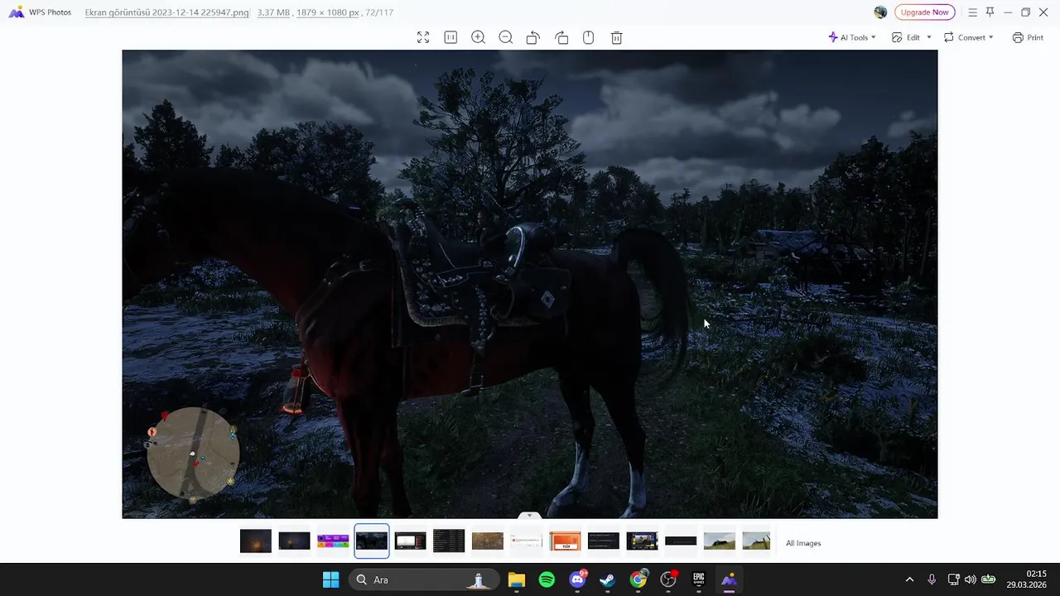
Task: Open the hamburger main menu
Action: coord(973,12)
